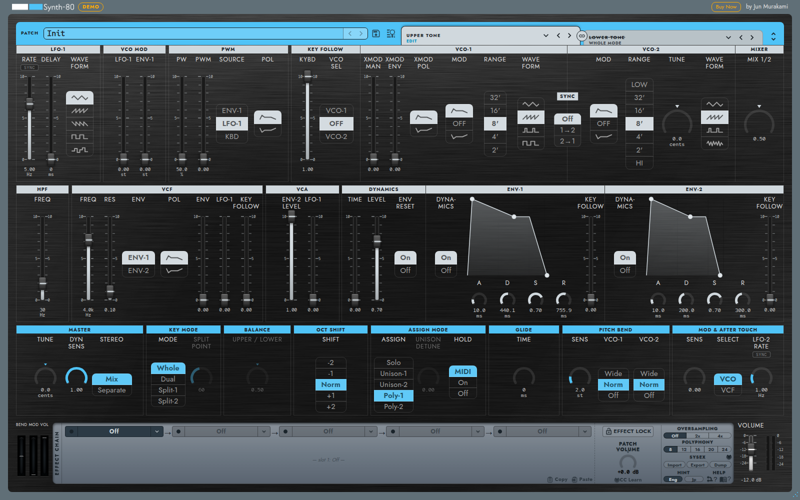
Task: Select Dual key mode
Action: [168, 379]
